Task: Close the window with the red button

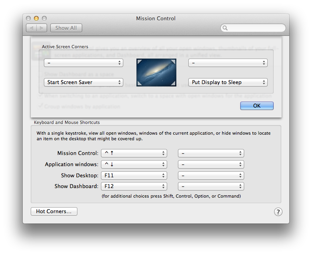Action: [x=28, y=18]
